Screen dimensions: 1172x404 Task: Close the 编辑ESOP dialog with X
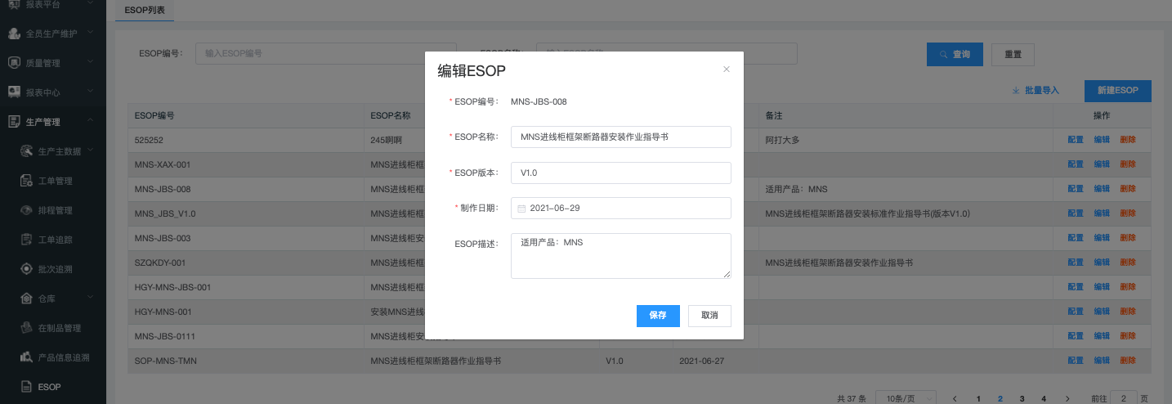[726, 70]
